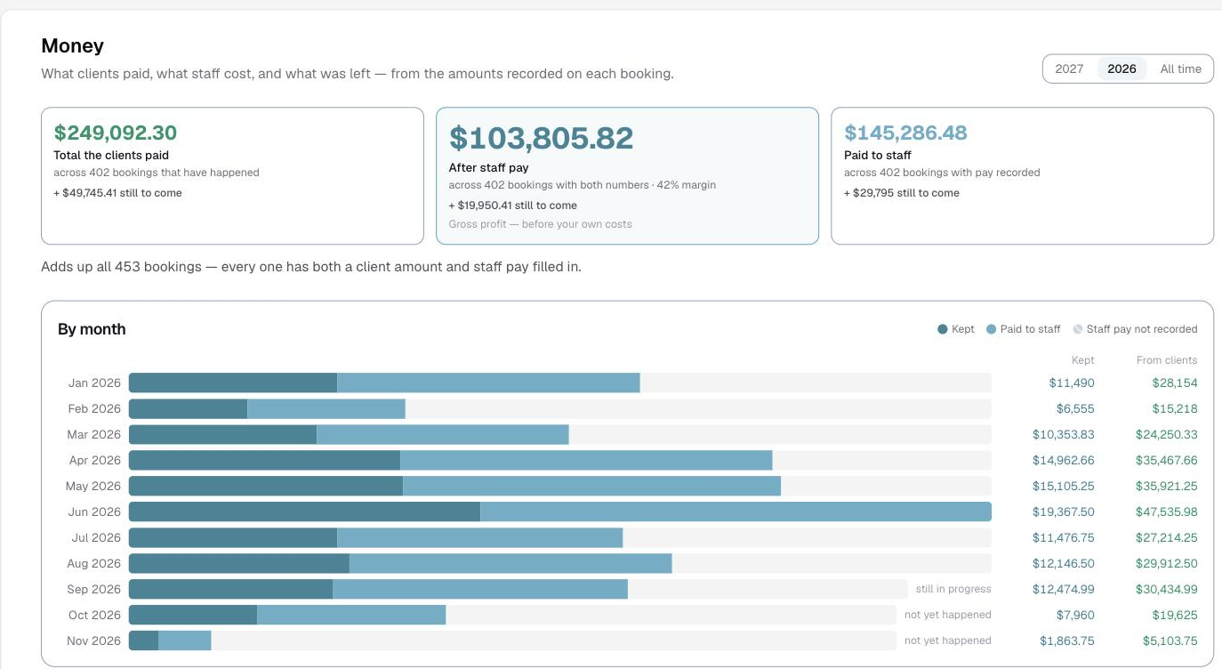Click the 'Money' page heading
Screen dimensions: 1222x669
coord(73,45)
